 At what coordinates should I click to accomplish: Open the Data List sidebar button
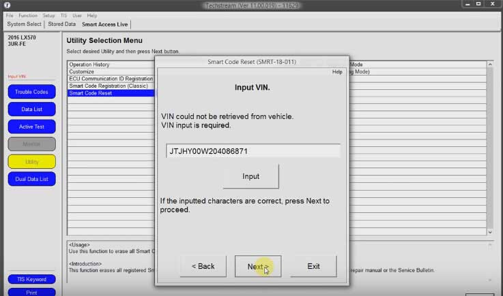31,109
